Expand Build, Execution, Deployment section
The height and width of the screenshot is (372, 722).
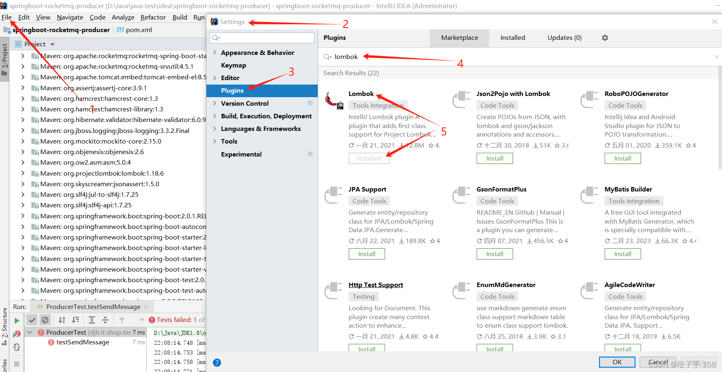coord(215,116)
